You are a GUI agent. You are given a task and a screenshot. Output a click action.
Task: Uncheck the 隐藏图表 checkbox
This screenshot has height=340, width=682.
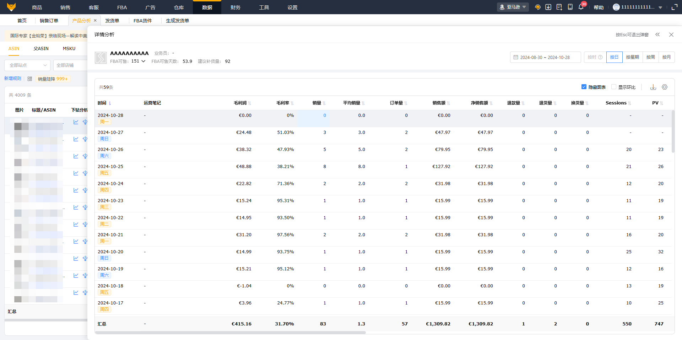[584, 87]
